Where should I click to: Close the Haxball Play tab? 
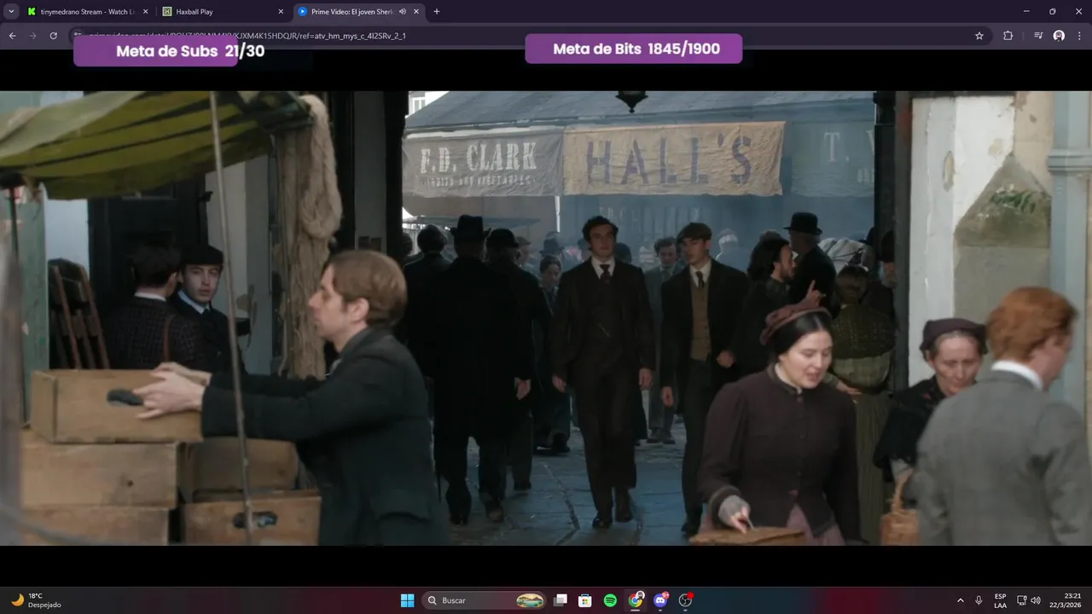pos(281,12)
